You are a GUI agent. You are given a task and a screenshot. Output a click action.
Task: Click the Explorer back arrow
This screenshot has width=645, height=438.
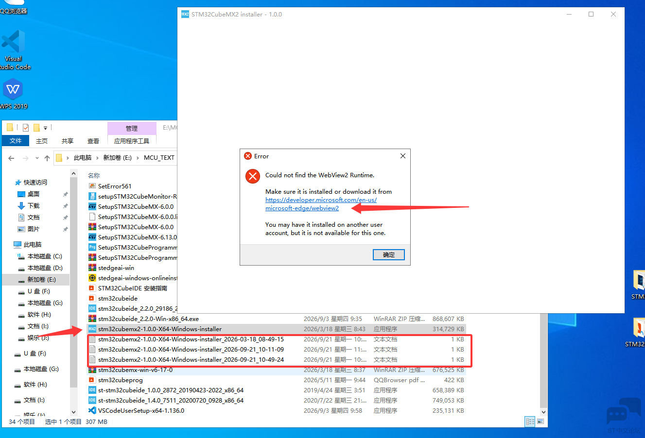[x=11, y=158]
